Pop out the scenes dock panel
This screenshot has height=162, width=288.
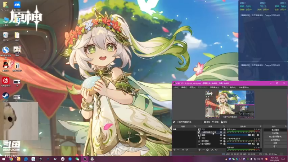tap(195, 126)
